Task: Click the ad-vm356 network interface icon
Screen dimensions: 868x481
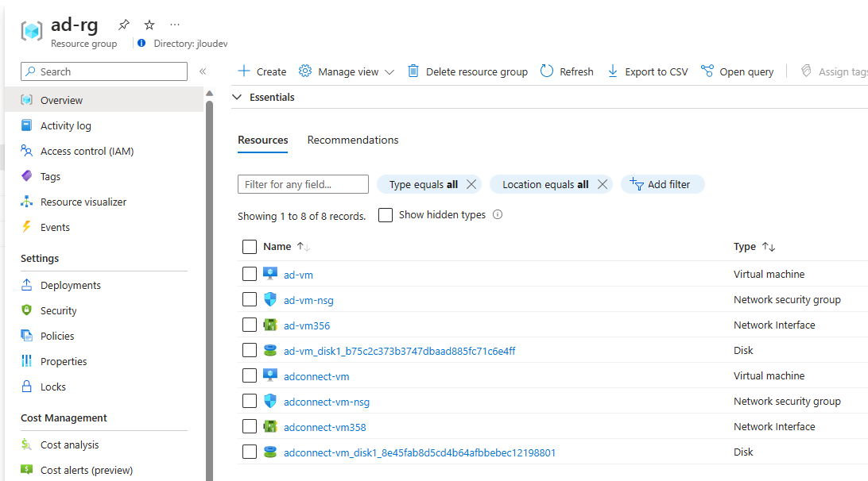Action: [270, 325]
